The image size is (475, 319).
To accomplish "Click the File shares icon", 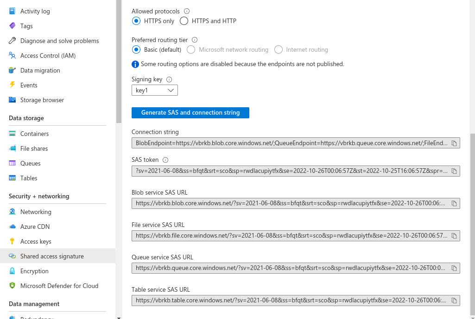I will (x=12, y=148).
